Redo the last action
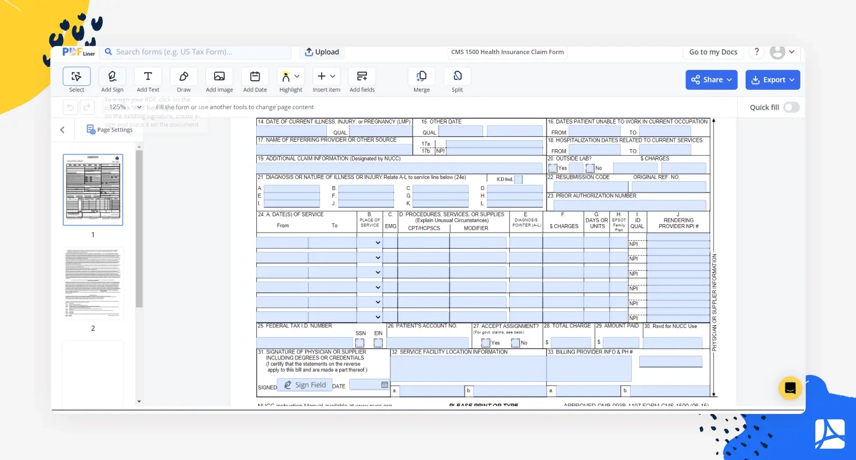856x460 pixels. [87, 108]
